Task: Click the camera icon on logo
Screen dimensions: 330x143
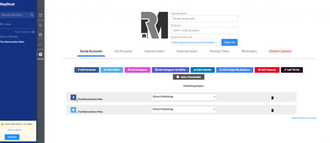Action: [144, 36]
